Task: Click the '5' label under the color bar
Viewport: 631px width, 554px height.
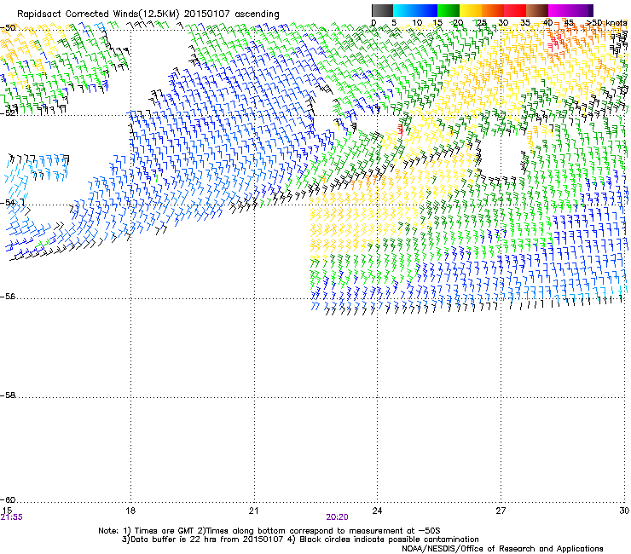Action: [394, 22]
